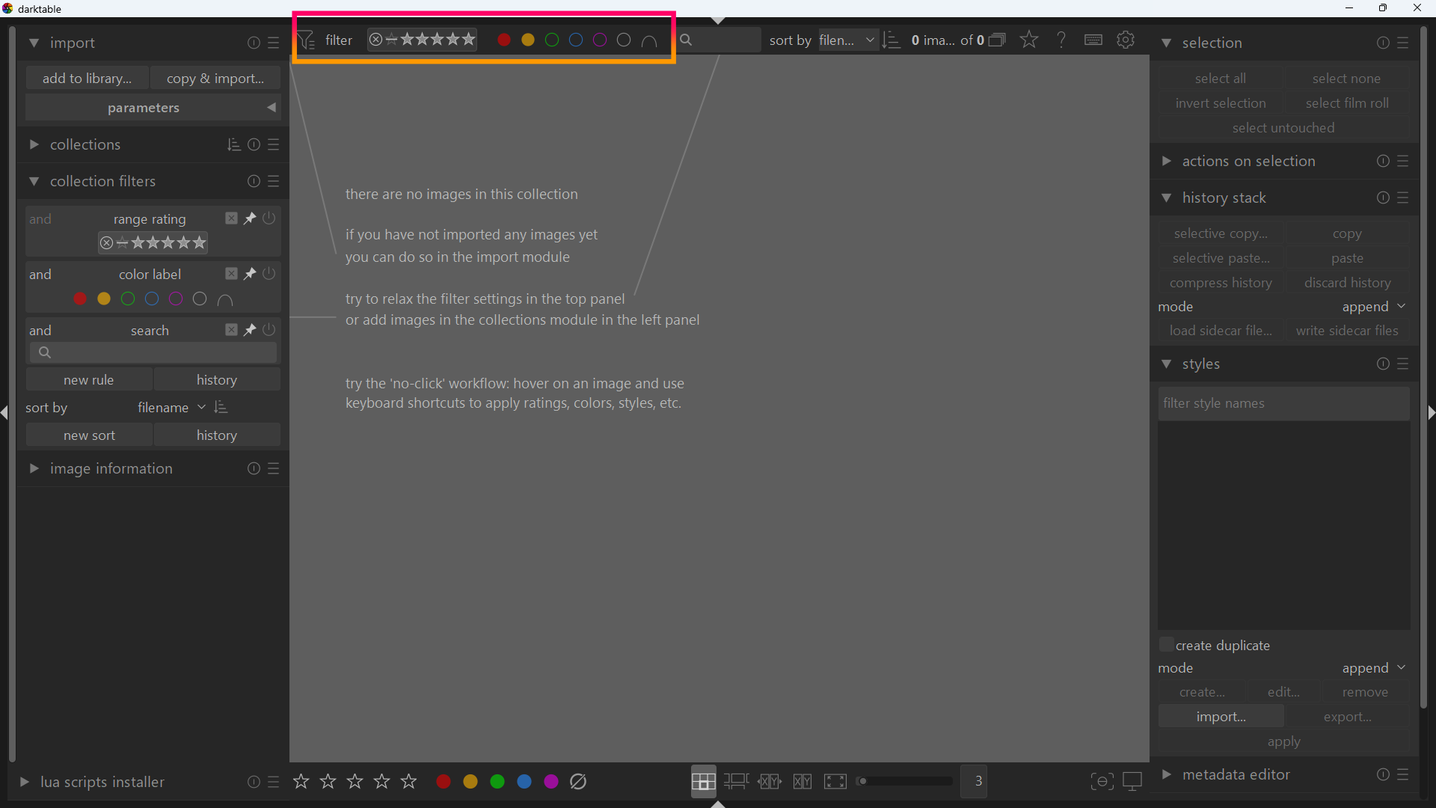Open the import module presets menu
The height and width of the screenshot is (808, 1436).
point(274,43)
